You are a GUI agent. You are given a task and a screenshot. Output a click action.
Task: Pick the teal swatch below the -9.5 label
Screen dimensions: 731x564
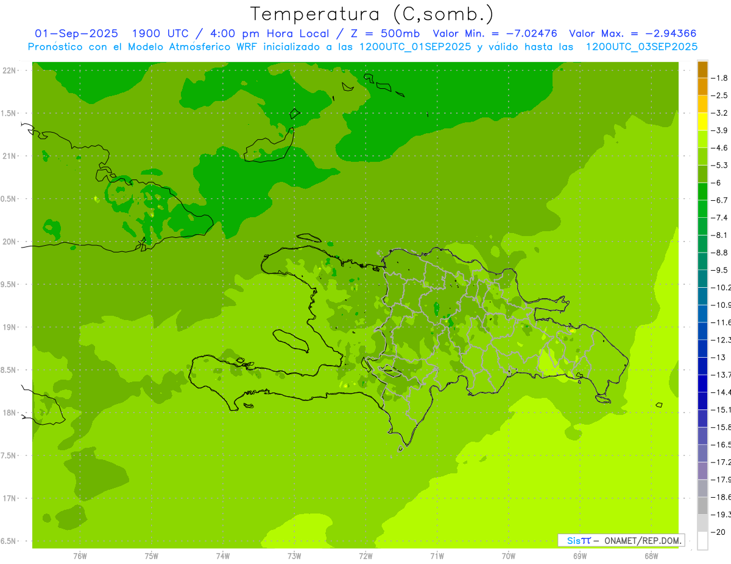click(702, 279)
